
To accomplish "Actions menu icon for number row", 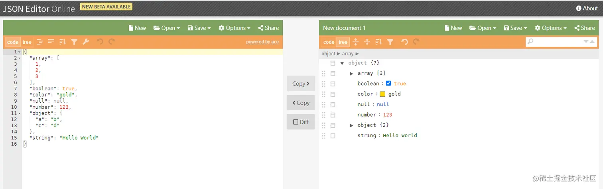I will tap(333, 115).
